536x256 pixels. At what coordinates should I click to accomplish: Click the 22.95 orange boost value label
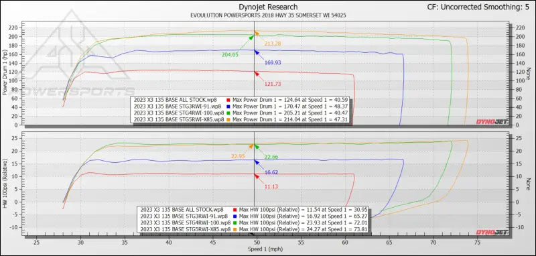238,156
